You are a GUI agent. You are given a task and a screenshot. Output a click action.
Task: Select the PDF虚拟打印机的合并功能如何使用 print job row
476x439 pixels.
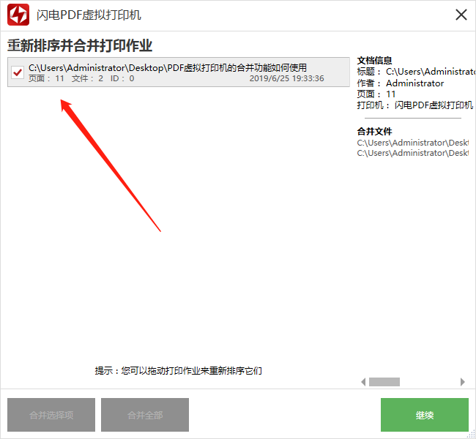point(179,72)
